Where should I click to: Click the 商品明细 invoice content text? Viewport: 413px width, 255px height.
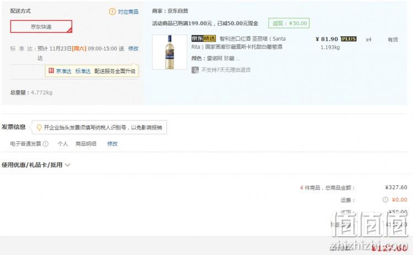pyautogui.click(x=86, y=144)
